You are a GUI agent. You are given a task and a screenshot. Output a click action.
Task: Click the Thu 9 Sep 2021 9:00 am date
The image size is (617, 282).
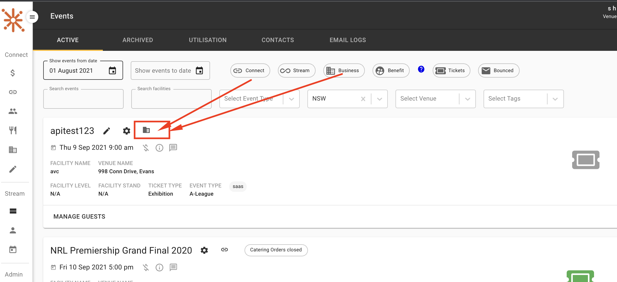[x=96, y=148]
